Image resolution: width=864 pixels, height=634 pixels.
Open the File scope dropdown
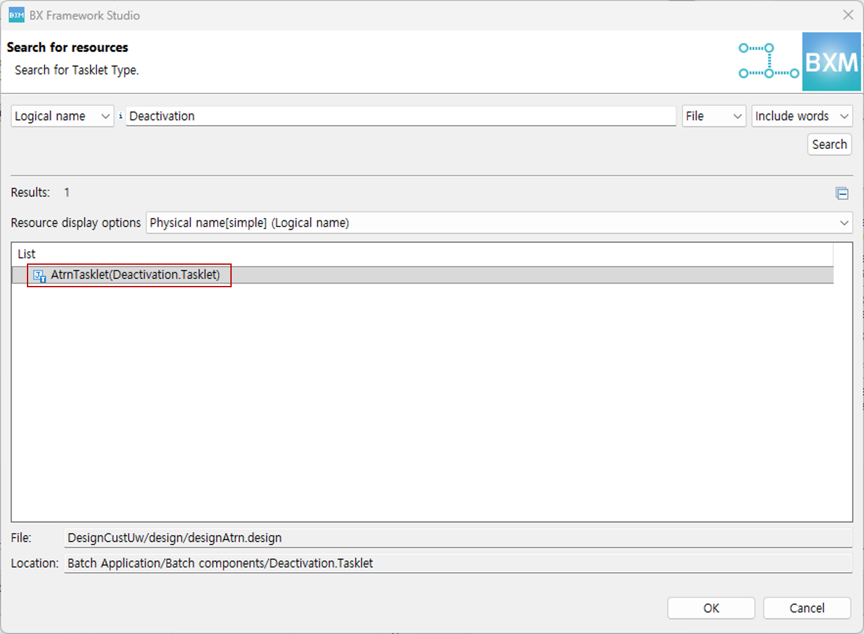[713, 116]
